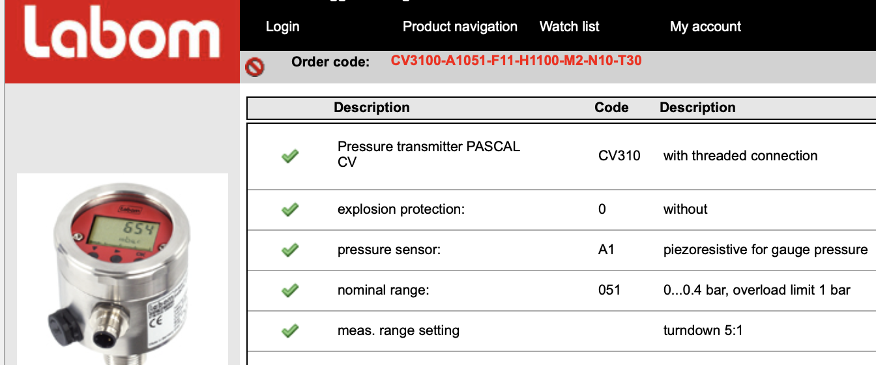This screenshot has height=365, width=876.
Task: Click the red prohibited icon beside Order code
Action: [x=255, y=66]
